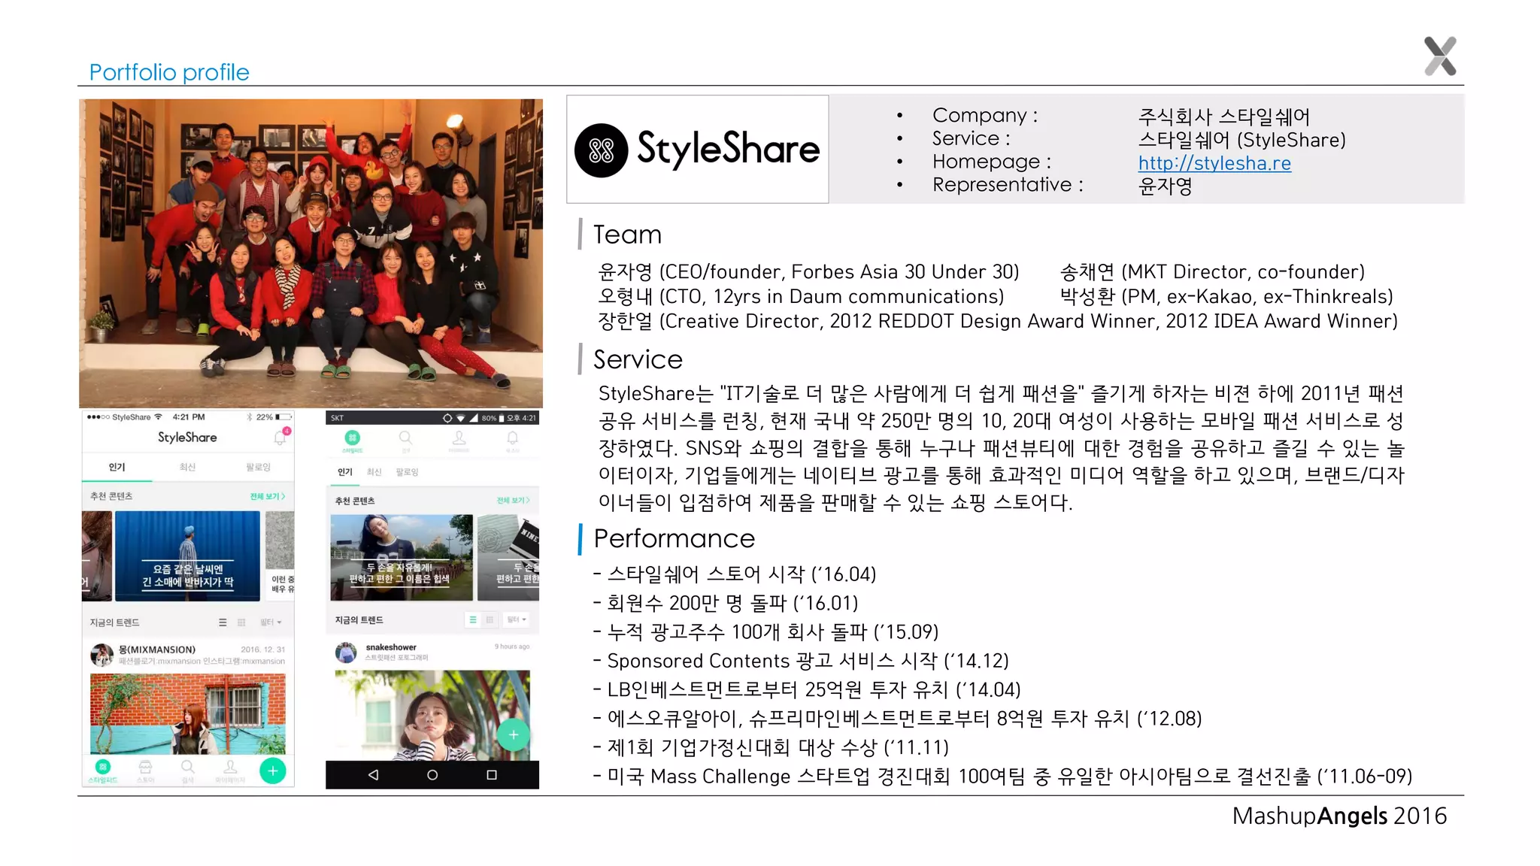1540x866 pixels.
Task: Tap green floating plus button on Android
Action: point(513,734)
